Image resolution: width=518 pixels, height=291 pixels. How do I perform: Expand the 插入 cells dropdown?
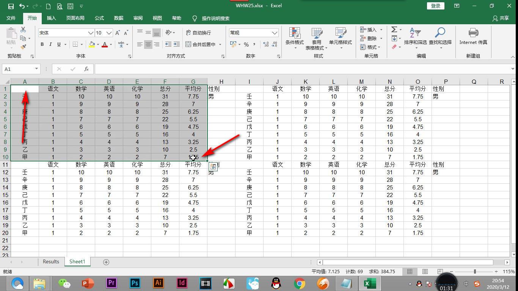click(381, 30)
